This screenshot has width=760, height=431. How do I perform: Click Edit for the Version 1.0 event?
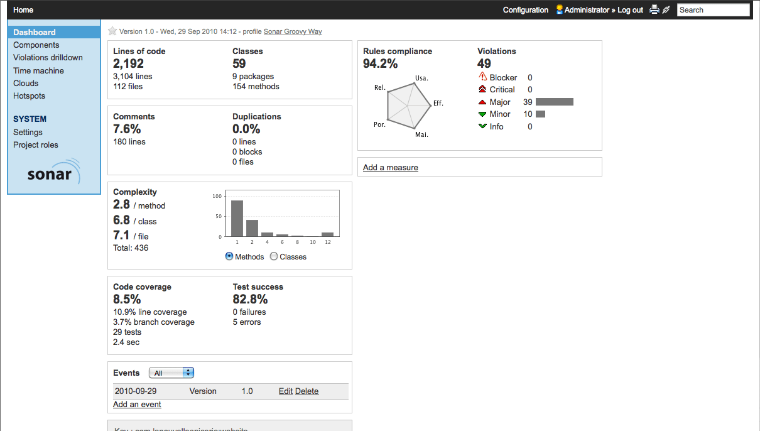coord(285,391)
